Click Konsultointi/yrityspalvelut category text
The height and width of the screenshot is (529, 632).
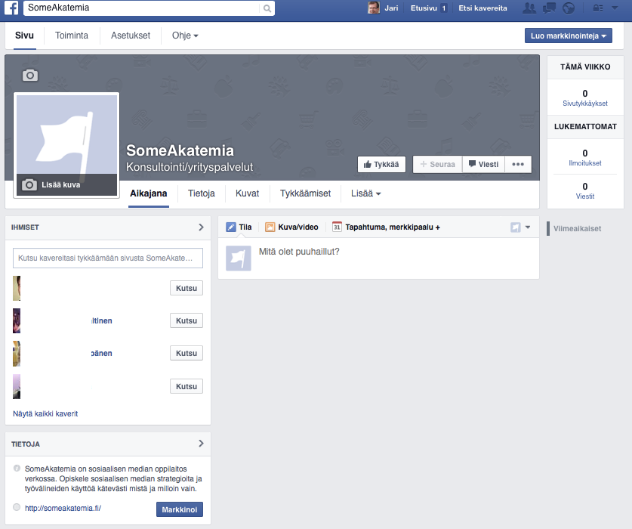click(x=190, y=167)
